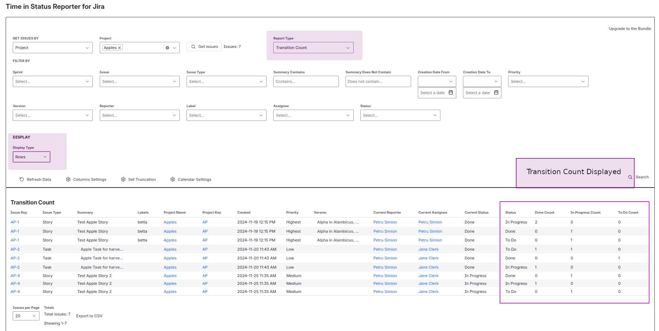Remove the Apples tag with its x
Viewport: 659px width, 331px height.
(x=120, y=48)
